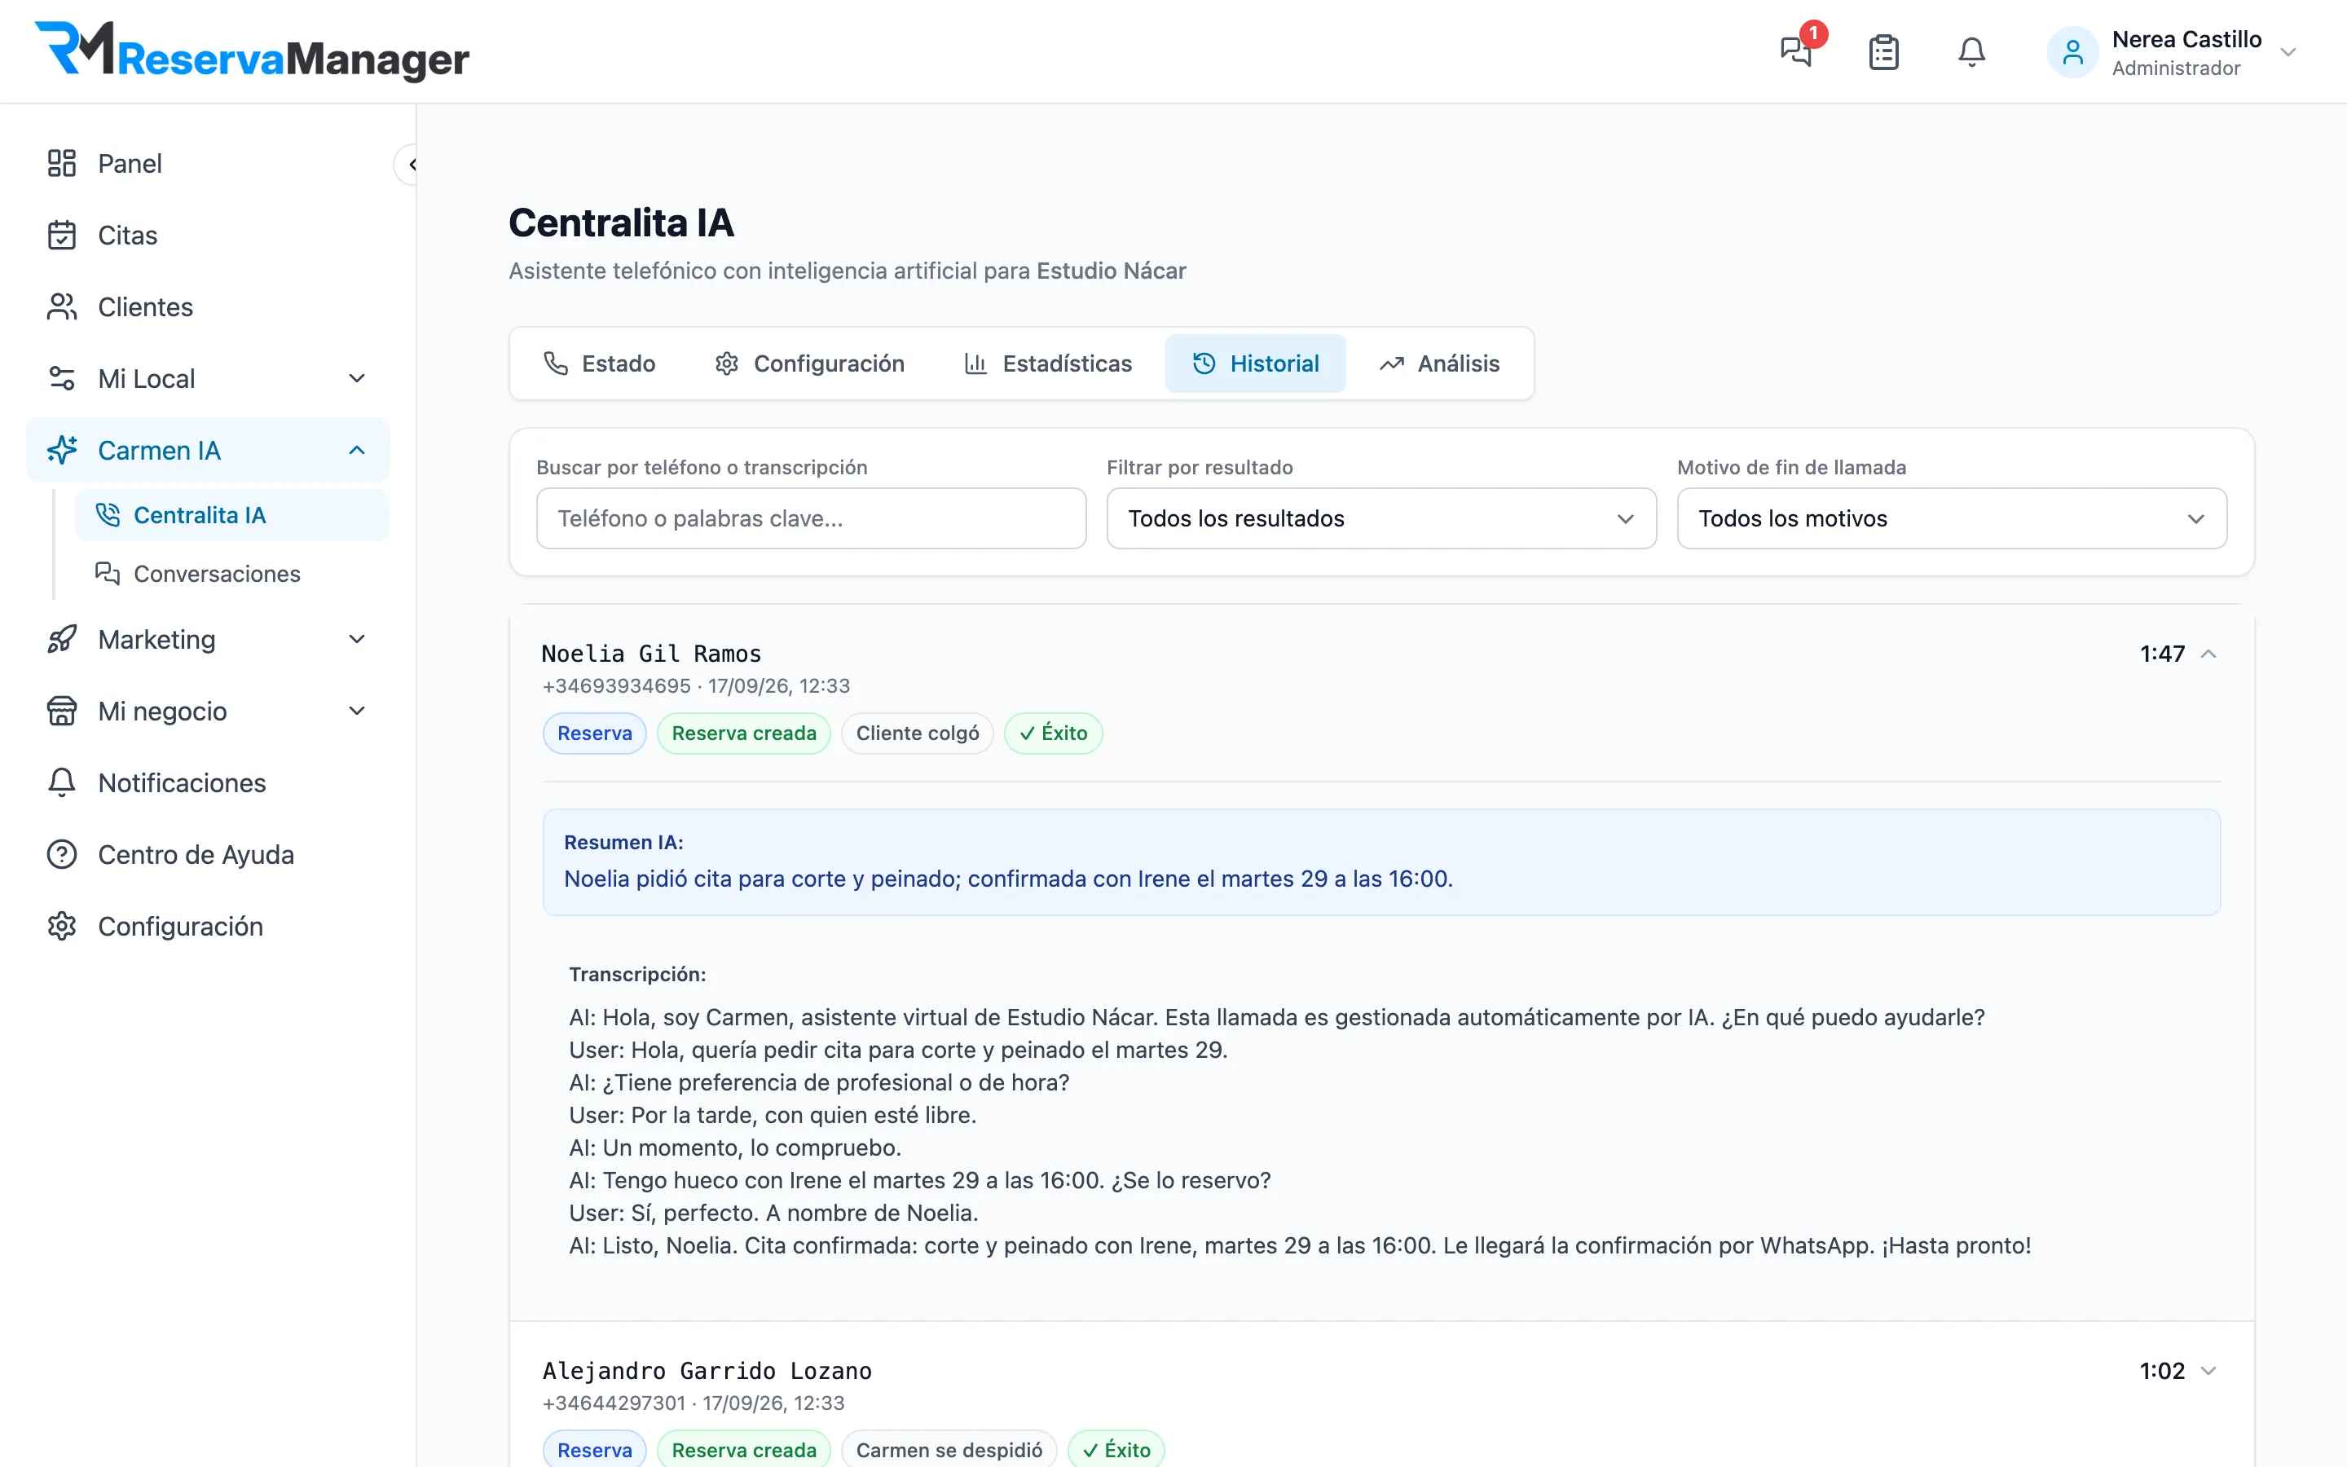This screenshot has height=1467, width=2347.
Task: Click the phone number +34693934695
Action: [x=616, y=686]
